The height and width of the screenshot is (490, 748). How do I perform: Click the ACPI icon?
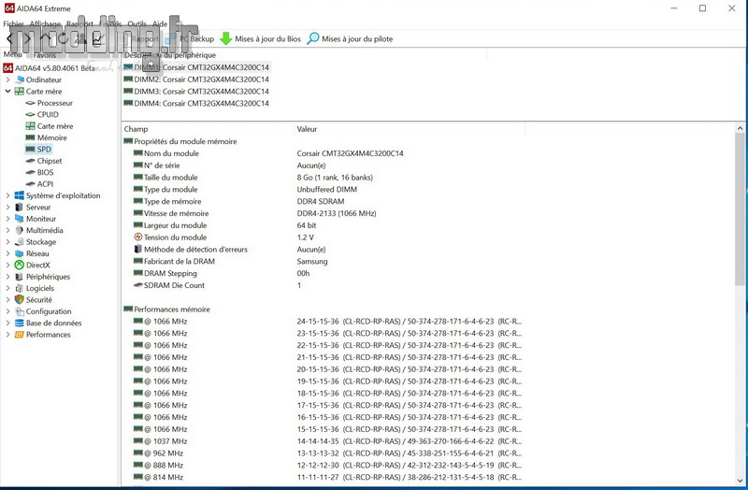30,183
